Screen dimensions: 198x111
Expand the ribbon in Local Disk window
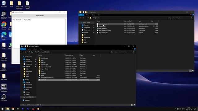point(133,49)
